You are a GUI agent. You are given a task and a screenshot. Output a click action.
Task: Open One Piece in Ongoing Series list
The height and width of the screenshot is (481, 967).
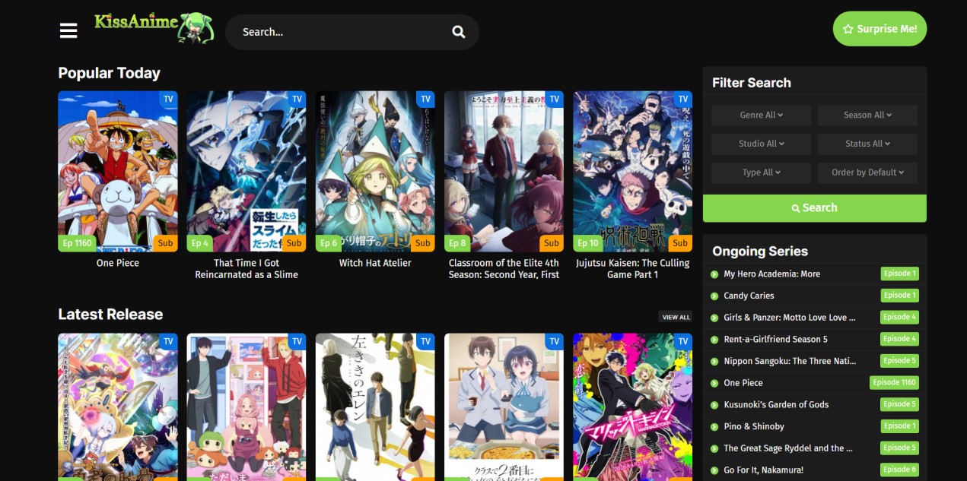tap(743, 383)
